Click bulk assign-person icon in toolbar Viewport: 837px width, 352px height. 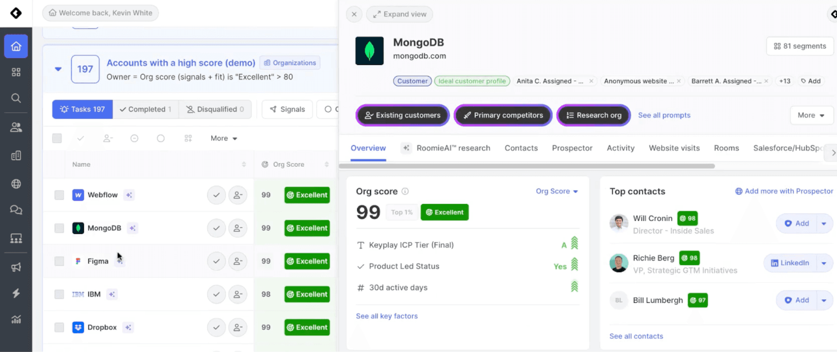point(108,139)
